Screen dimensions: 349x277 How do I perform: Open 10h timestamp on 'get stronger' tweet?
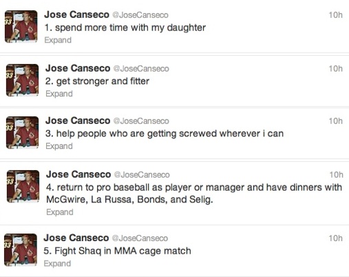pyautogui.click(x=335, y=69)
